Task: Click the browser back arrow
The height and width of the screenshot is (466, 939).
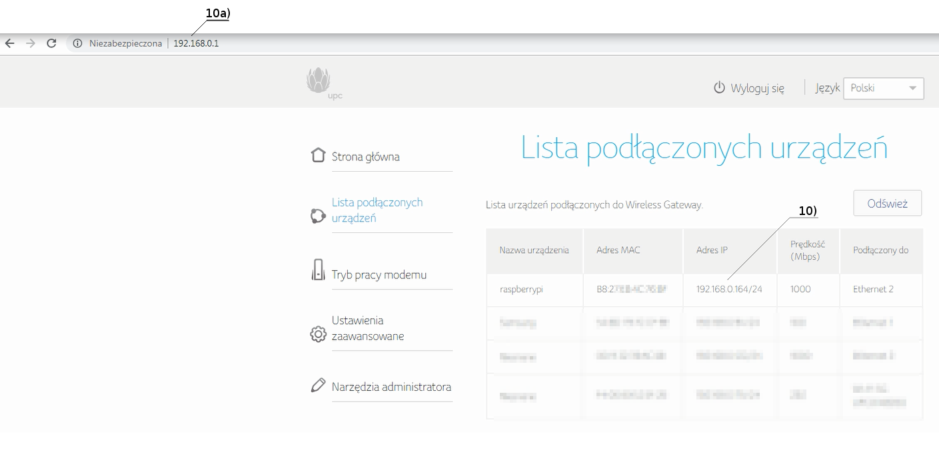Action: click(x=9, y=43)
